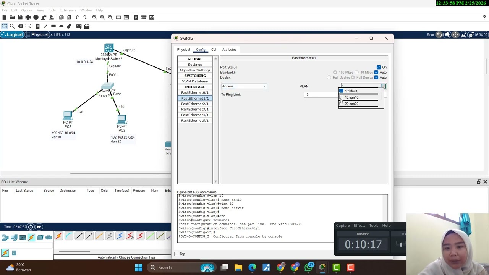Select the Copper Straight-Through black cable
This screenshot has width=489, height=275.
[79, 236]
